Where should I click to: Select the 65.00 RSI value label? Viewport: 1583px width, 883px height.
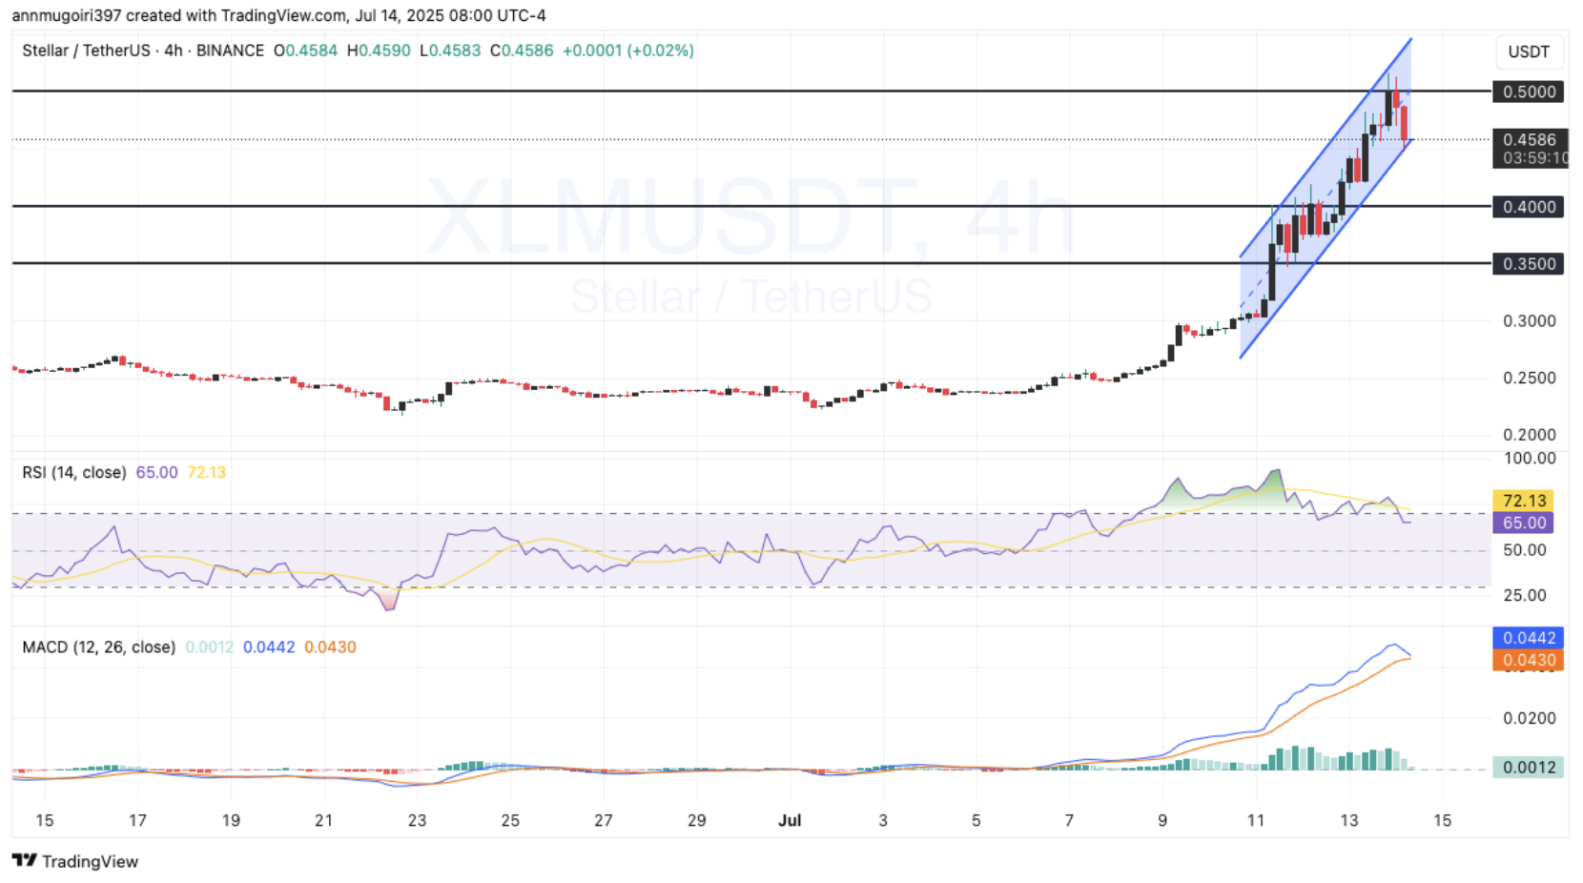(x=1523, y=523)
